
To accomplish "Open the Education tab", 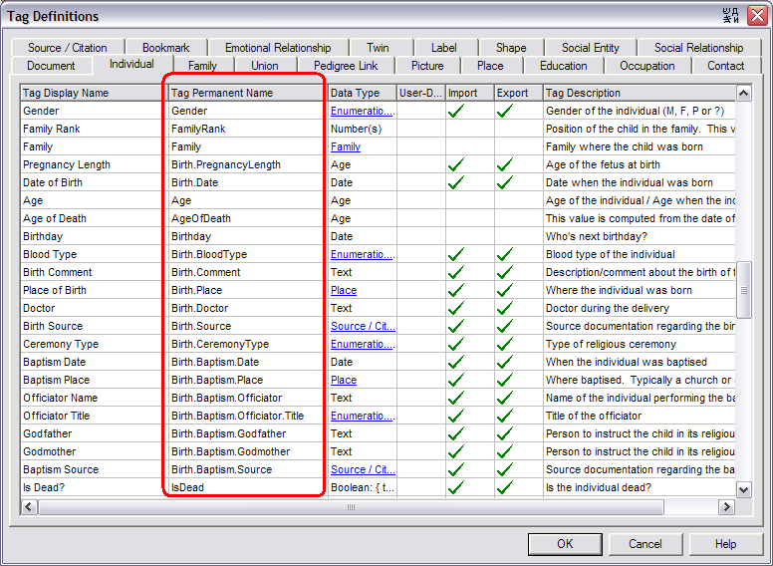I will (x=564, y=66).
